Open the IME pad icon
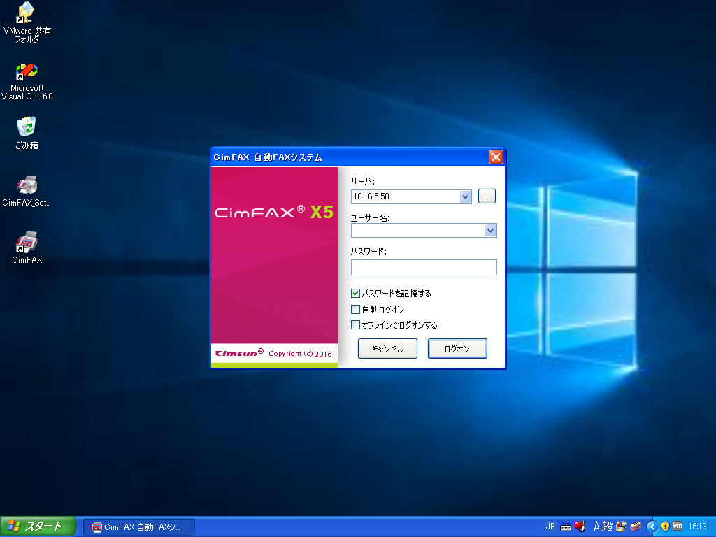Screen dimensions: 716x537 click(621, 527)
